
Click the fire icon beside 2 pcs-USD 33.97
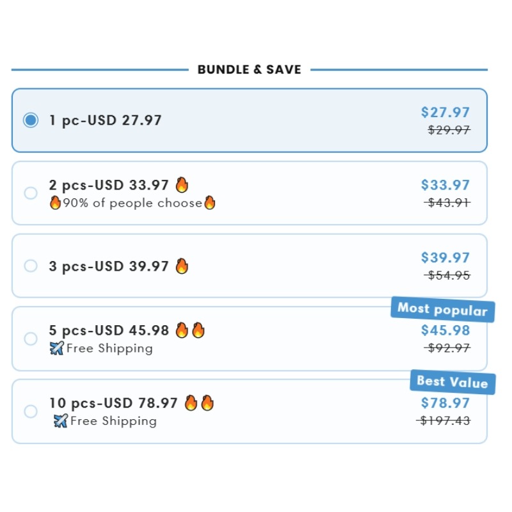[182, 185]
